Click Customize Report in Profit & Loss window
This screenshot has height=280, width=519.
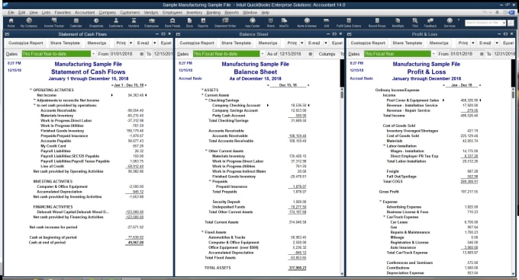(x=368, y=43)
